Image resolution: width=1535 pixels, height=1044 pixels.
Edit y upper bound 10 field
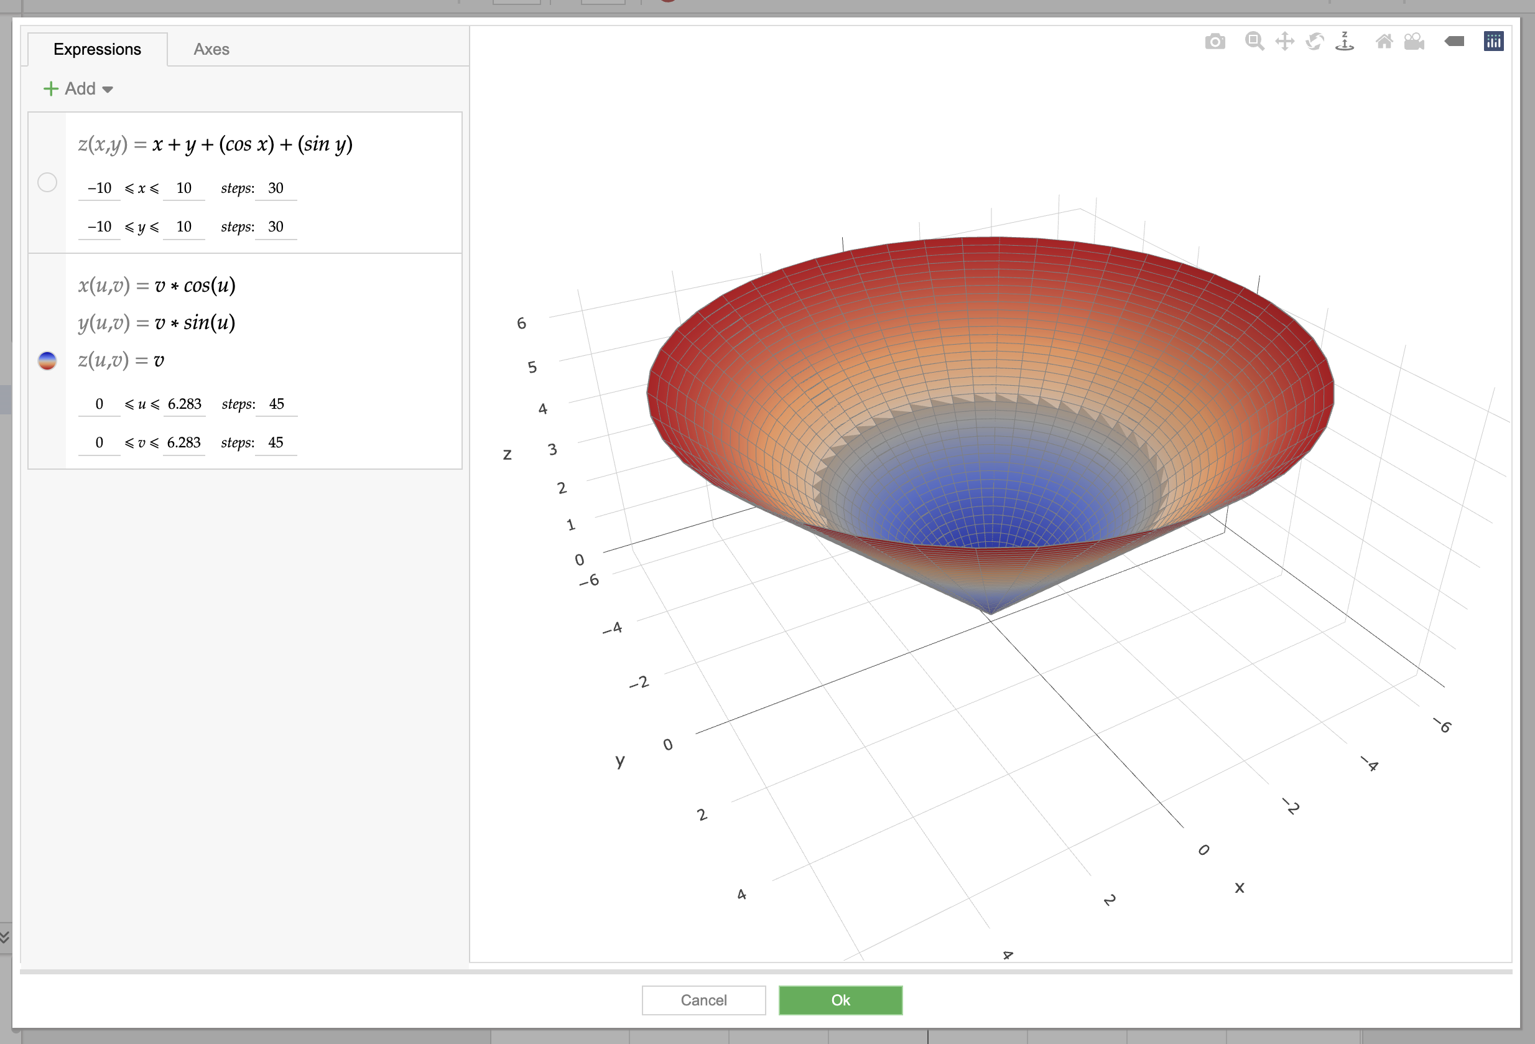183,226
